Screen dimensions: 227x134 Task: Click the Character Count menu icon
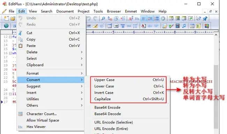pyautogui.click(x=20, y=114)
